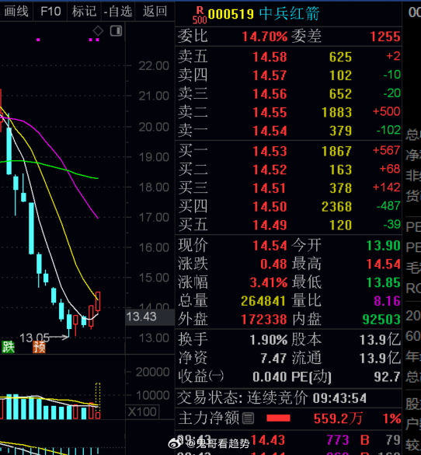Select the R 500 margin badge
Screen dimensions: 421x455
click(x=200, y=15)
